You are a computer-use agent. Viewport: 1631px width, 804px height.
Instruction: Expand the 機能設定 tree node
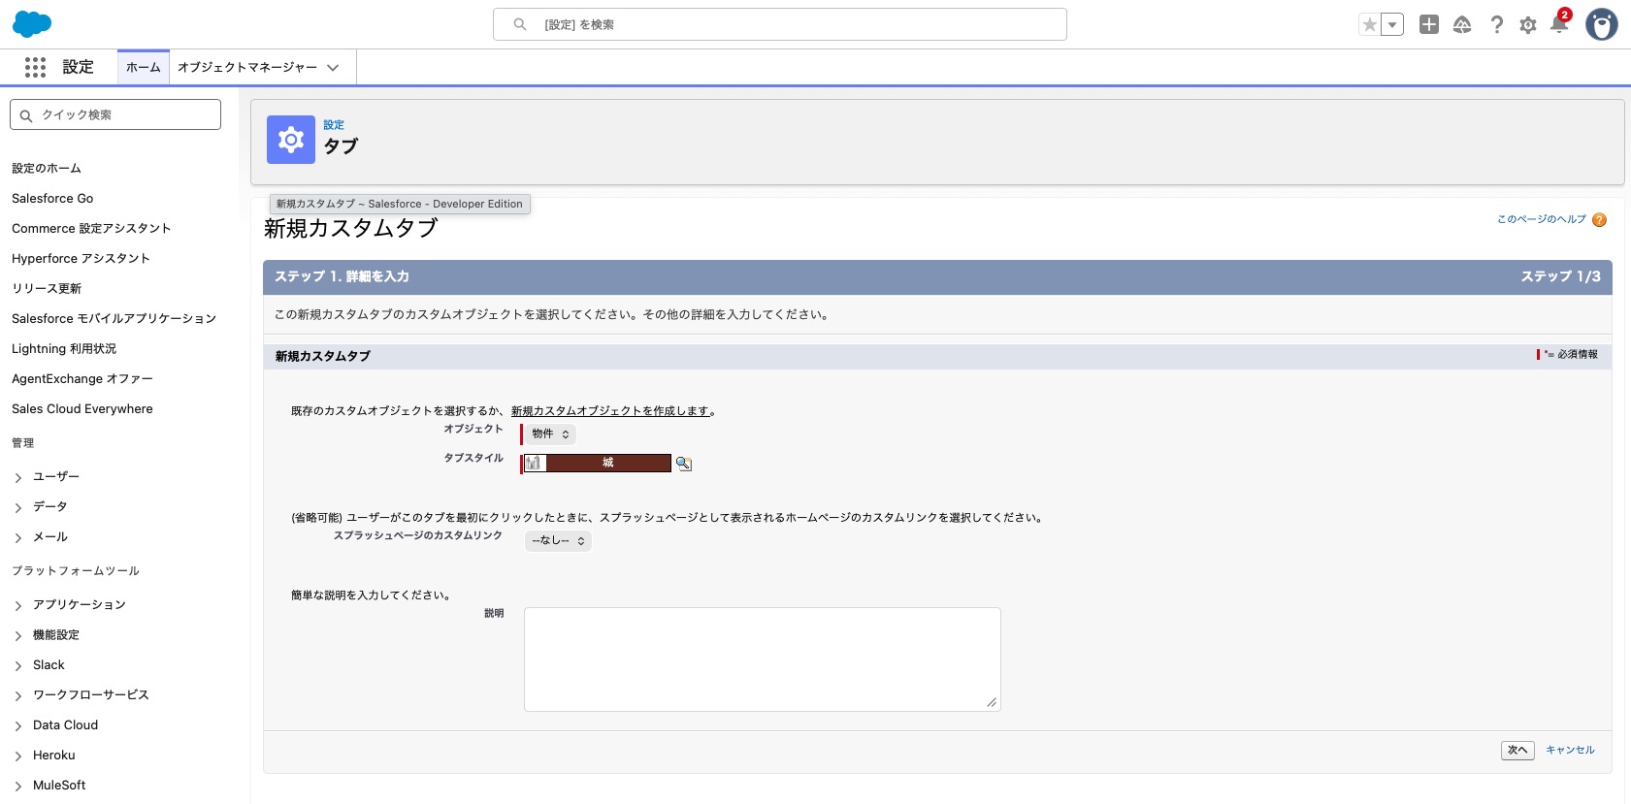click(18, 635)
